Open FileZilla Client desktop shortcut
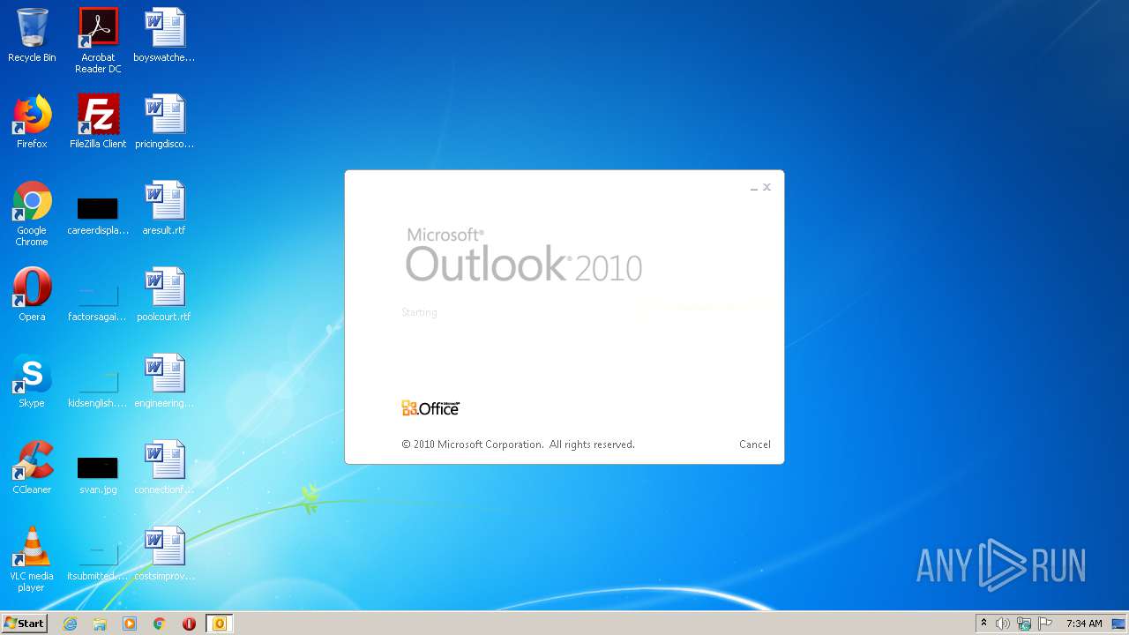 tap(98, 122)
